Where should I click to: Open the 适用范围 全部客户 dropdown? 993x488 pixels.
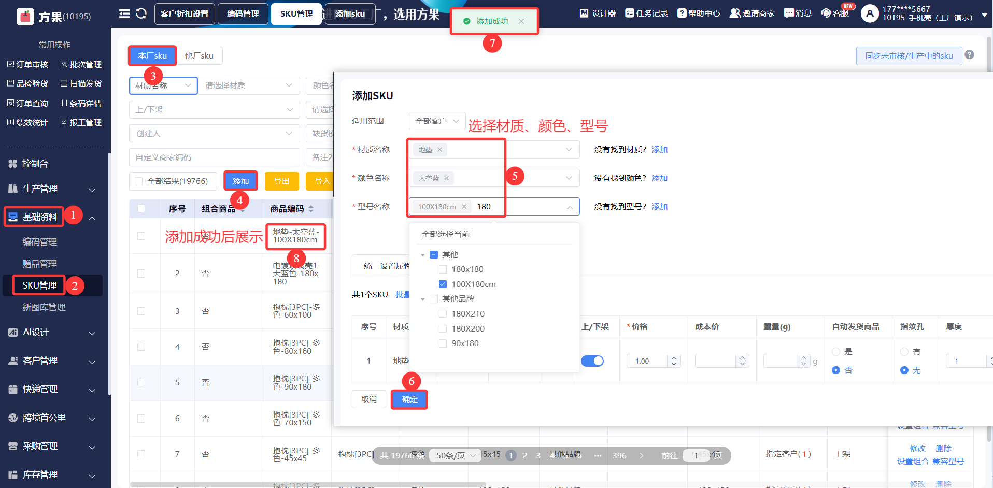coord(436,121)
